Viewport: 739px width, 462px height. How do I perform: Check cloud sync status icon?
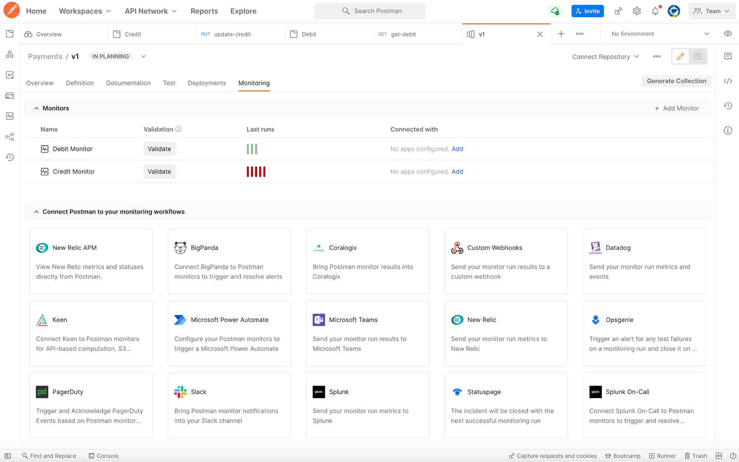tap(555, 11)
